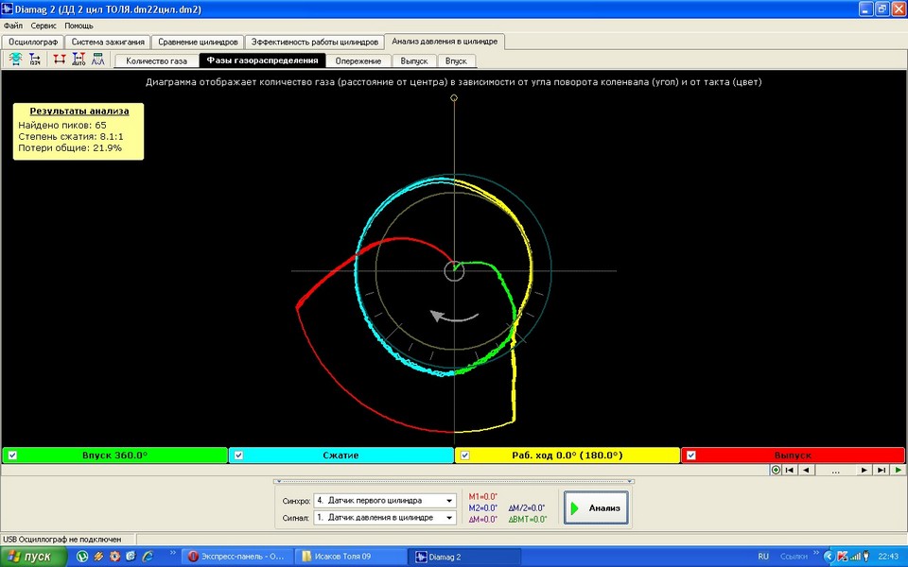The image size is (908, 567).
Task: Switch to Эффективность работы цилиндров tab
Action: pyautogui.click(x=314, y=42)
